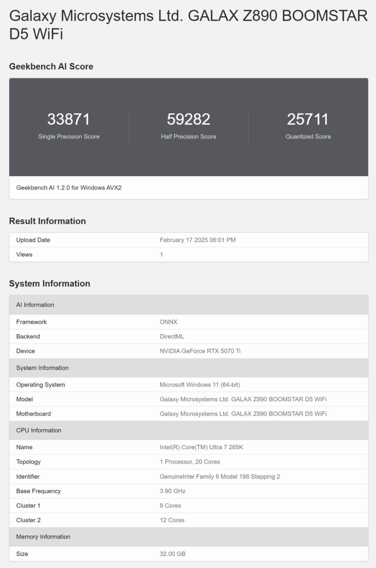This screenshot has width=376, height=568.
Task: Click the 3.90 GHz value
Action: coord(173,491)
